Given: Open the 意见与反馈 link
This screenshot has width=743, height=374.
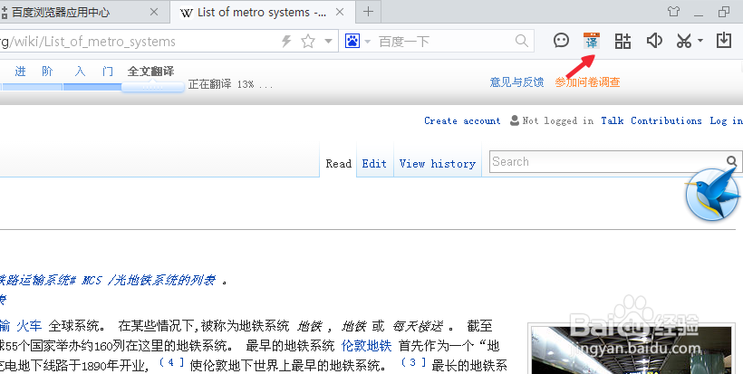Looking at the screenshot, I should (x=516, y=82).
